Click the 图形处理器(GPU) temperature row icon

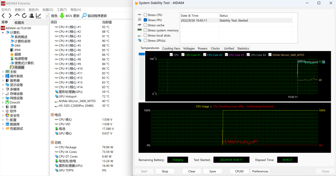coord(56,92)
